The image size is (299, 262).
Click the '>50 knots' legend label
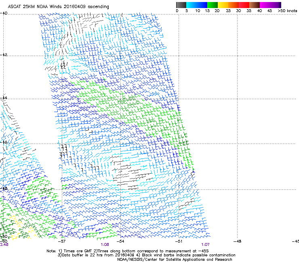[287, 11]
